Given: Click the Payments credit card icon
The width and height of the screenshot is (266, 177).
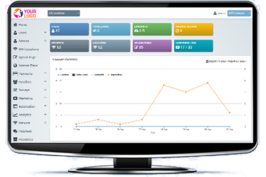Looking at the screenshot, I should pyautogui.click(x=16, y=73).
